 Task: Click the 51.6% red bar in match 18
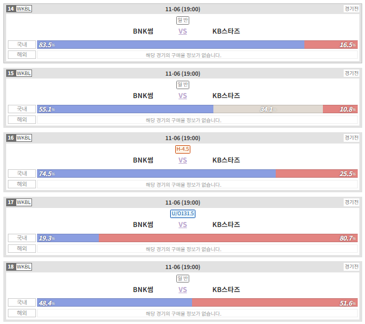point(275,302)
